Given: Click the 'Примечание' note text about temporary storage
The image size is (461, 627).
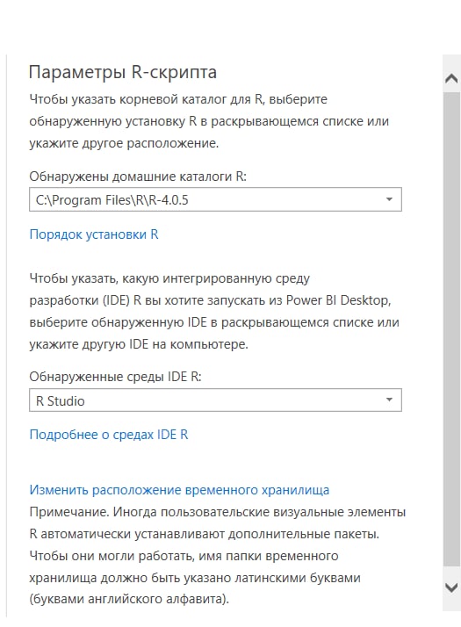Looking at the screenshot, I should (x=218, y=555).
